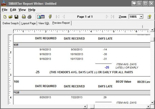Select the W25 group row
Viewport: 155px width, 109px height.
pyautogui.click(x=82, y=45)
